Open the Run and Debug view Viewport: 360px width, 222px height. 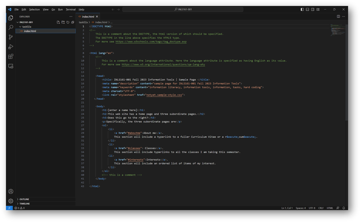pos(10,46)
